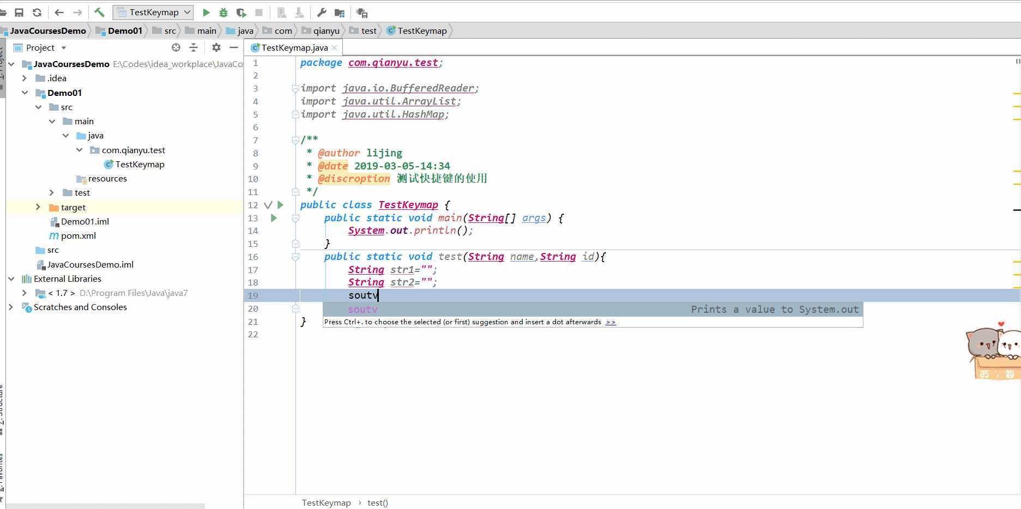Screen dimensions: 1021x509
Task: Navigate forward with the right arrow
Action: (x=77, y=12)
